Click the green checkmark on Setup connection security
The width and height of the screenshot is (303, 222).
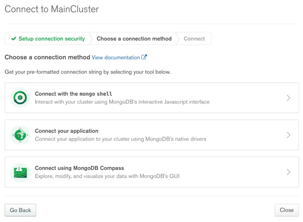[13, 39]
